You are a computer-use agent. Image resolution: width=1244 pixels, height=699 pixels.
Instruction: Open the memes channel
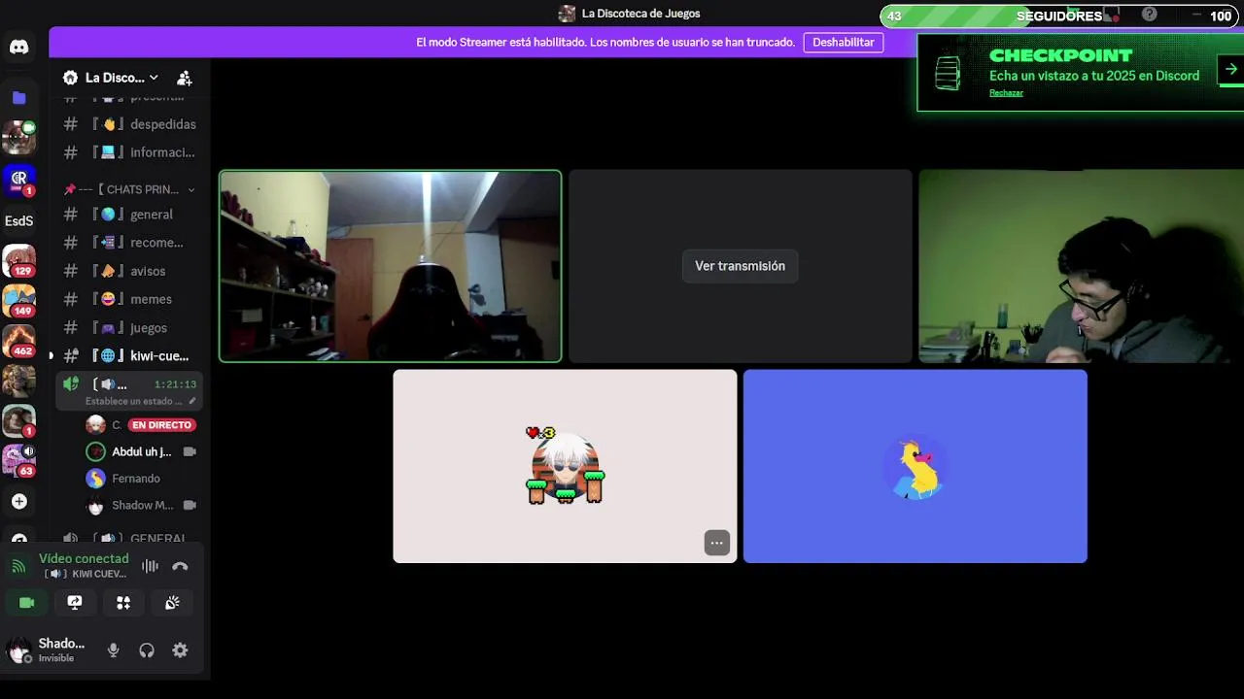point(129,299)
